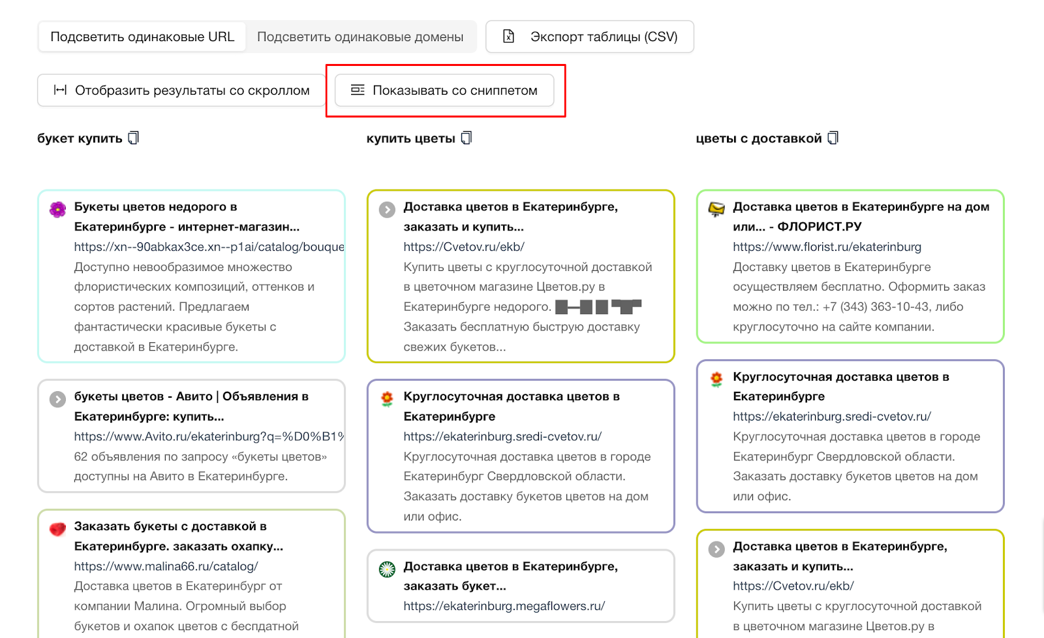Screen dimensions: 1044x638
Task: Open the https://www.malina66.ru/catalog/ link
Action: pos(166,566)
